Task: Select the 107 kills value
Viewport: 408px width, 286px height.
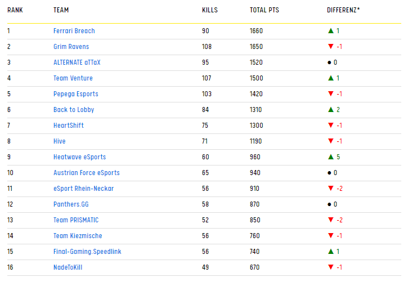Action: point(207,78)
